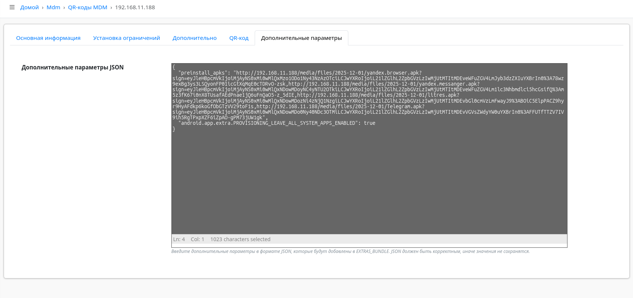Click the Ln: 4 status indicator

179,239
